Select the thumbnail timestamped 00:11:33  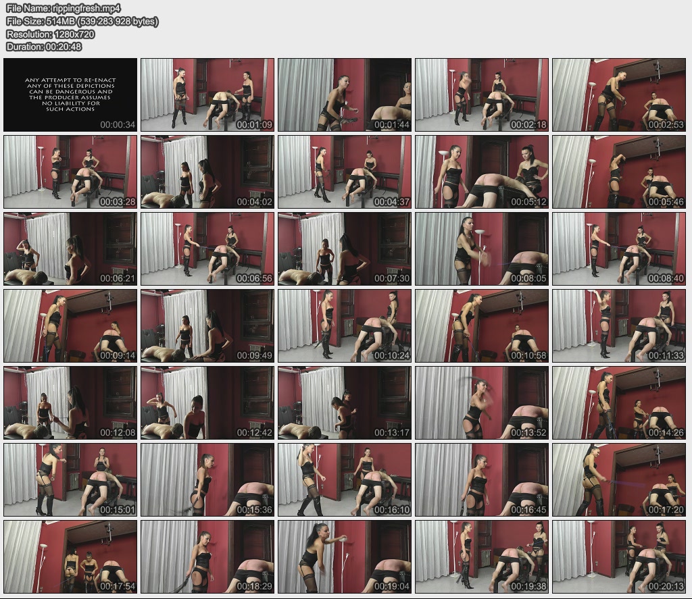(618, 325)
